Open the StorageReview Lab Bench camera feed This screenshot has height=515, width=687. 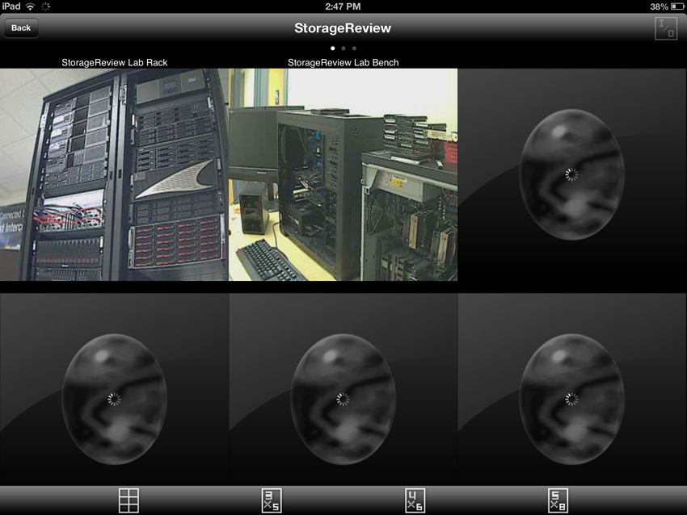click(343, 174)
